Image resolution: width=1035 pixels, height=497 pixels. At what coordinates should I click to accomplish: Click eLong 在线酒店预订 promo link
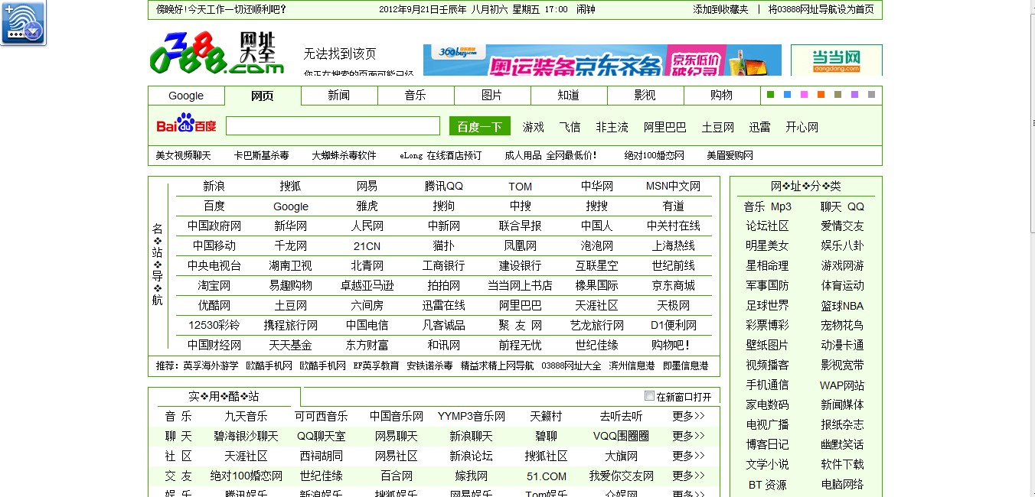[441, 156]
